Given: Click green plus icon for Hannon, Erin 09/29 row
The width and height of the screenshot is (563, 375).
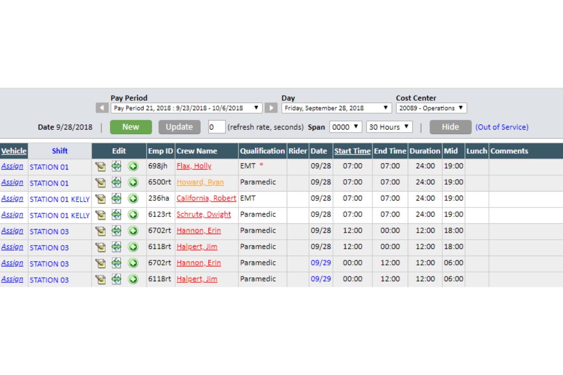Looking at the screenshot, I should point(133,263).
